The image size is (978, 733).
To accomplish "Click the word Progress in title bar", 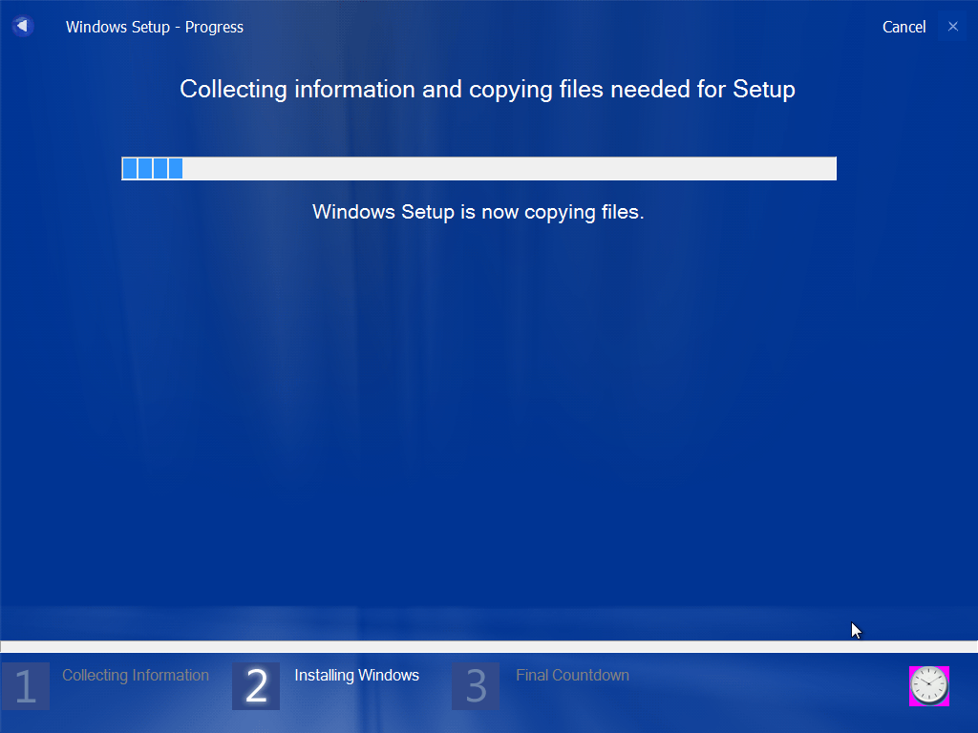I will 214,28.
